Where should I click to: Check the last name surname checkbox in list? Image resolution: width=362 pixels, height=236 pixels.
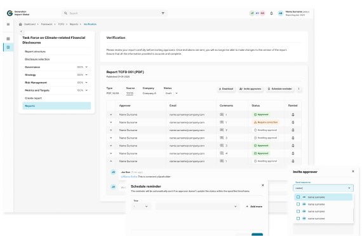click(x=298, y=218)
